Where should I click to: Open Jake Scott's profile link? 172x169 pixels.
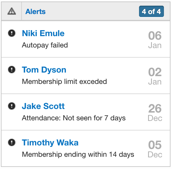[43, 106]
